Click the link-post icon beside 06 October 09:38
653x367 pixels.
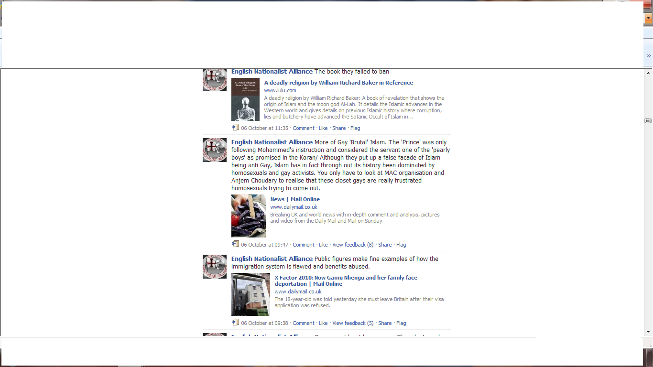point(235,323)
